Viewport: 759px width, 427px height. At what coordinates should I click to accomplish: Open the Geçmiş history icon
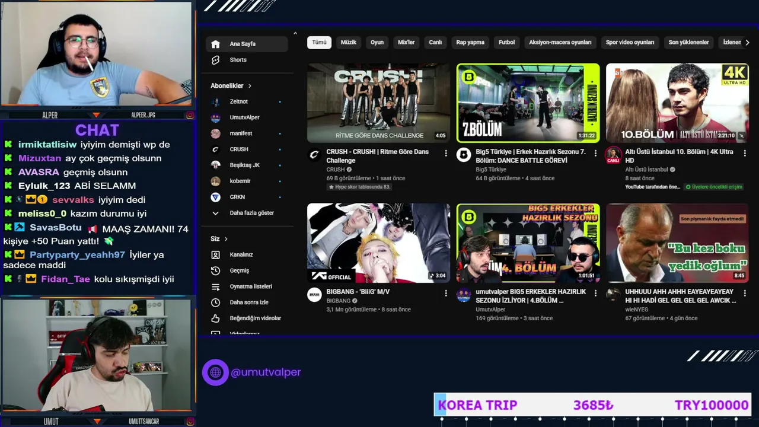click(215, 270)
